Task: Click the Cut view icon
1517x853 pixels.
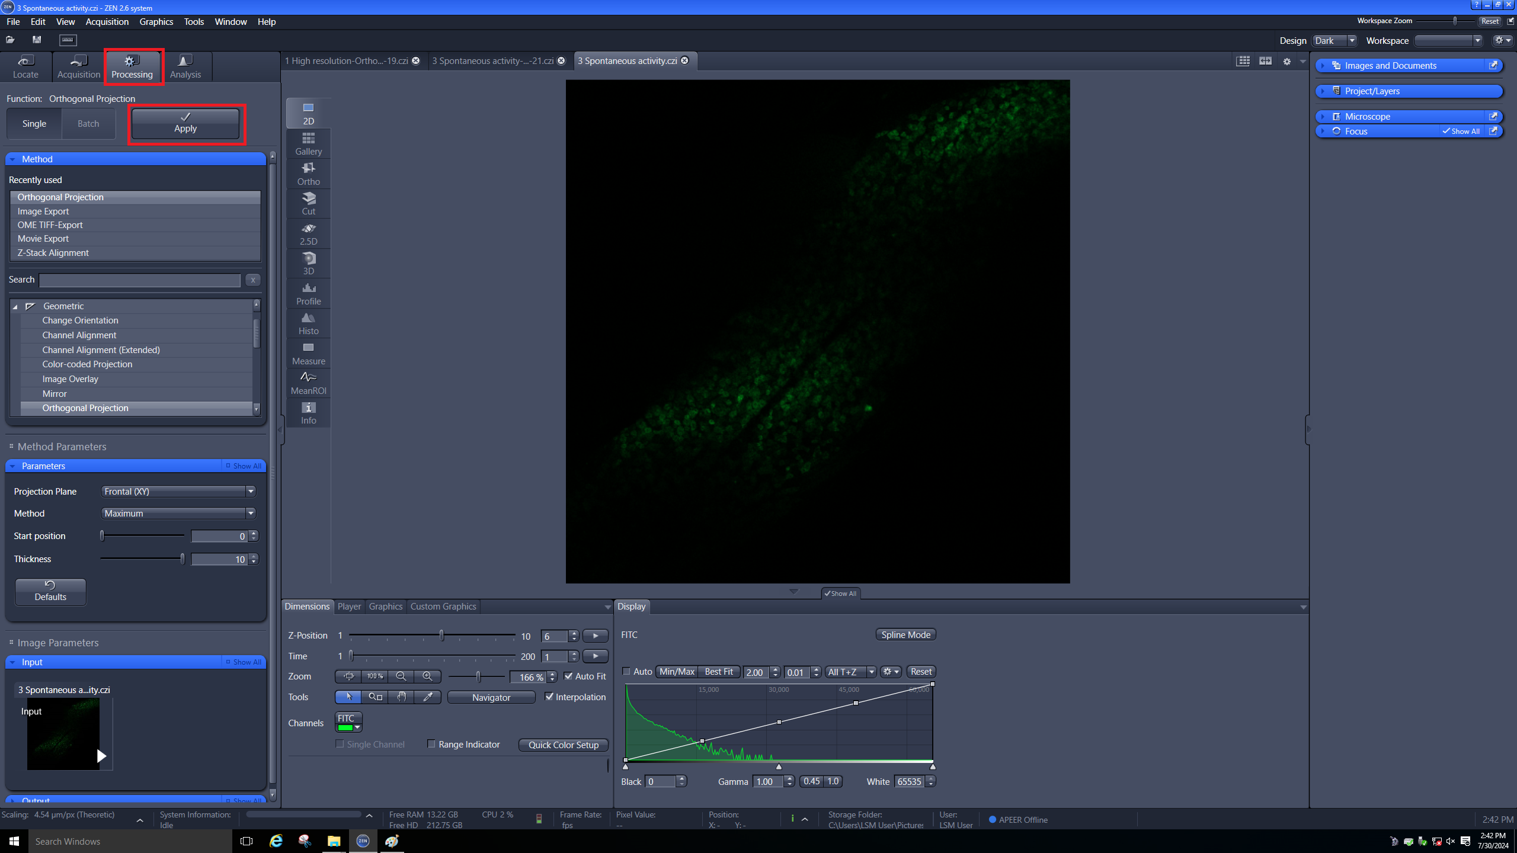Action: point(308,203)
